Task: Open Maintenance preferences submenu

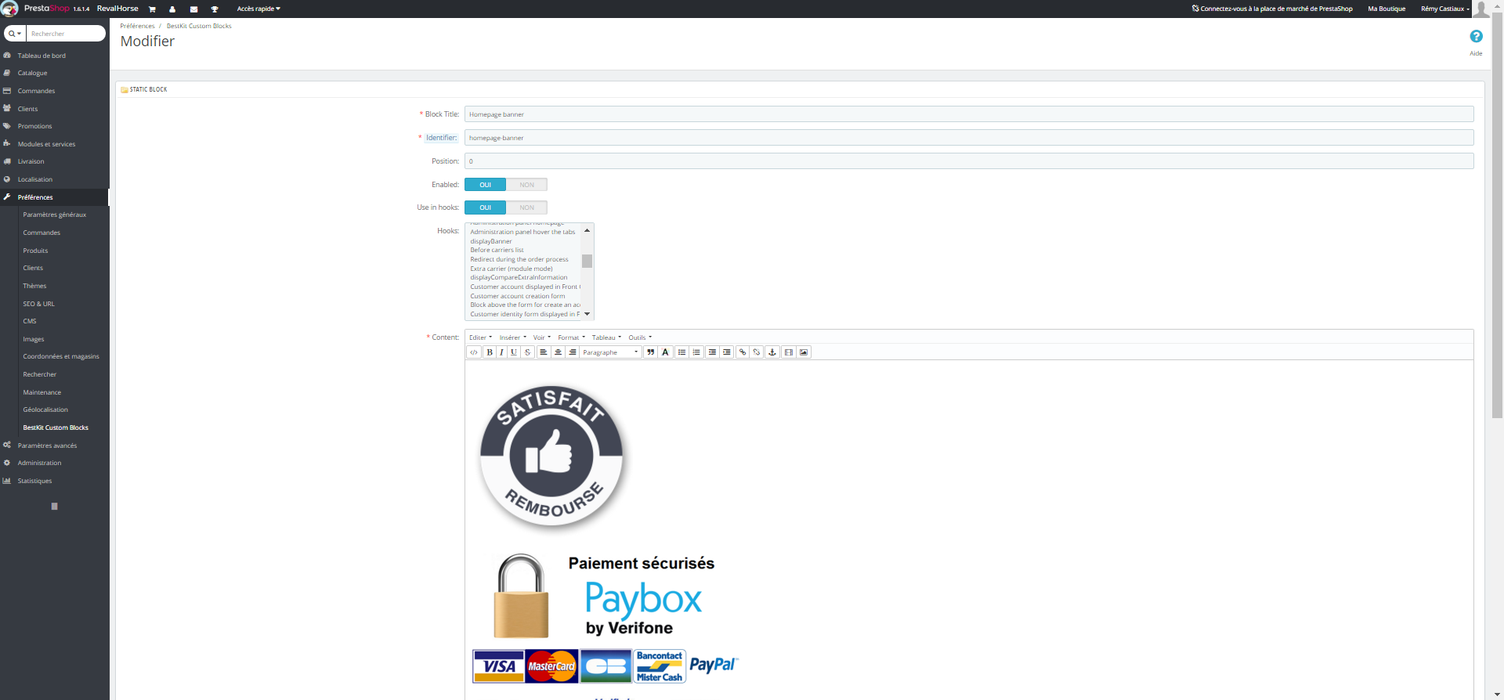Action: (42, 392)
